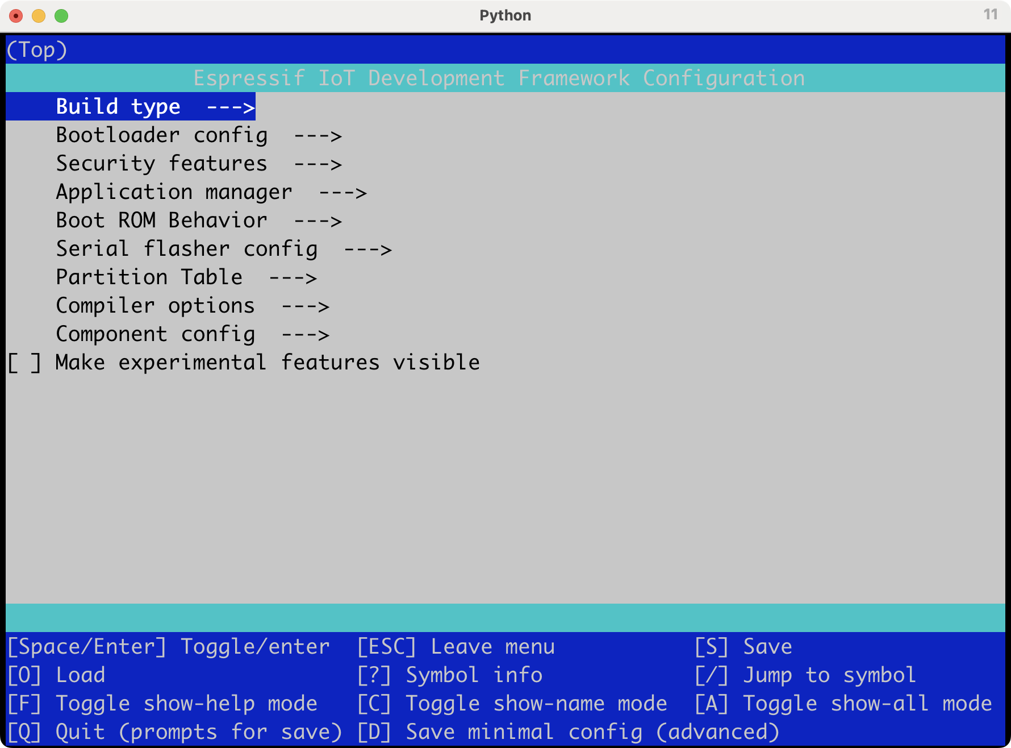Screen dimensions: 1011x748
Task: Click the Espressif IoT Development Framework Configuration title
Action: (x=499, y=78)
